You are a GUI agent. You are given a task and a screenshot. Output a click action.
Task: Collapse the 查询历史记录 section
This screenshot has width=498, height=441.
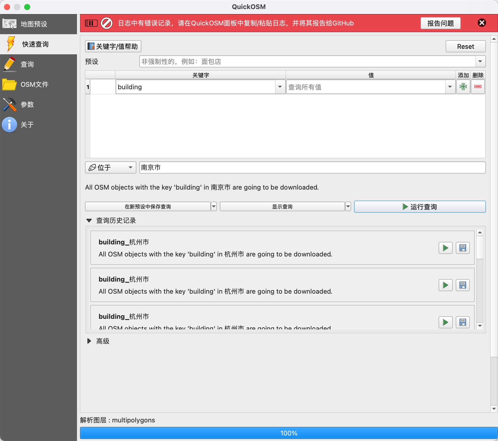click(x=89, y=220)
